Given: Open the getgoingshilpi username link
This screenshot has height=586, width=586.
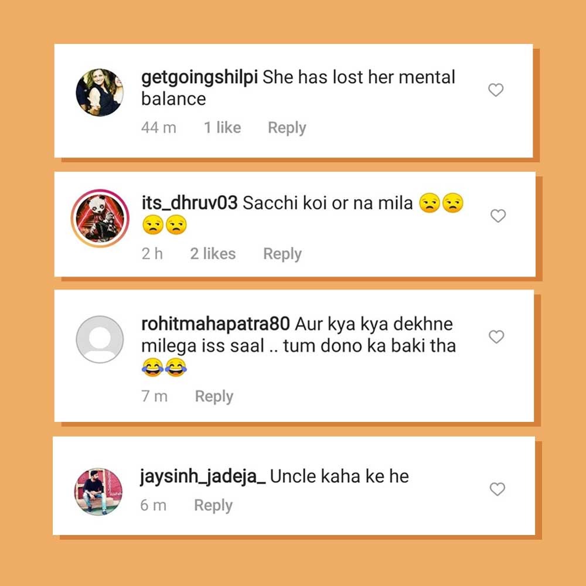Looking at the screenshot, I should click(200, 78).
